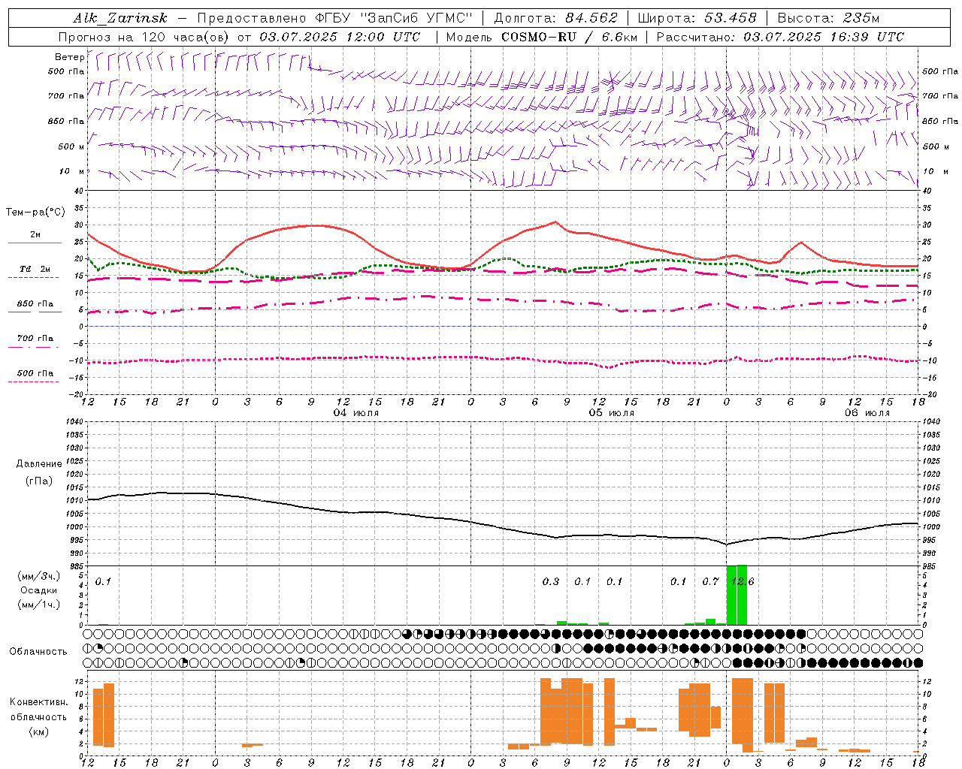
Task: Click the elevation label Высота: 235м
Action: point(828,18)
